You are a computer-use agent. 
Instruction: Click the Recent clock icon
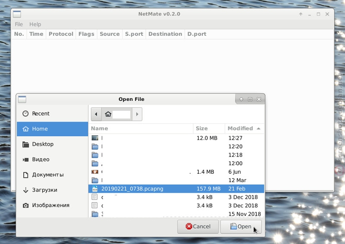[25, 113]
